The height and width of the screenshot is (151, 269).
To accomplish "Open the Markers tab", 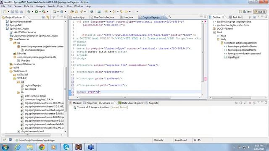I will 75,103.
